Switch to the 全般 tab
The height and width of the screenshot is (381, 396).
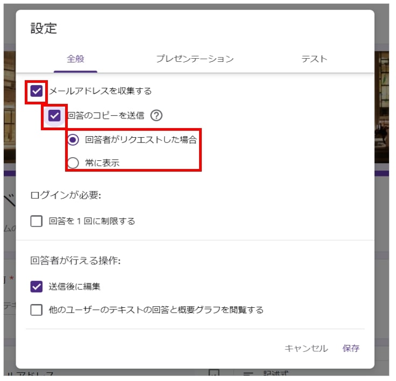[75, 59]
